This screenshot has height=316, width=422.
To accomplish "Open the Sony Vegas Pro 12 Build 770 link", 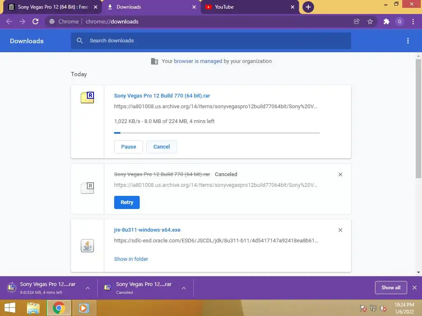I will click(x=162, y=95).
